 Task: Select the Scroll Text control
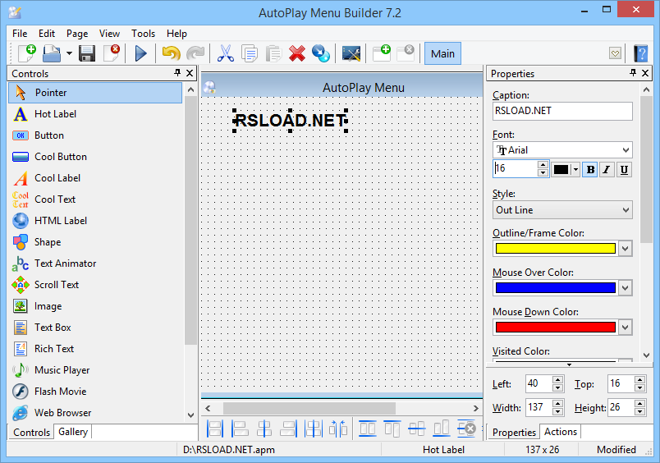[95, 285]
